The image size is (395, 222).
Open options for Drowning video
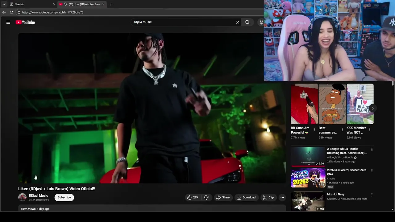point(372,150)
